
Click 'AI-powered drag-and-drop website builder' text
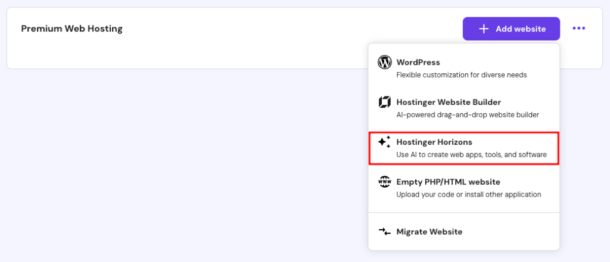click(x=468, y=115)
